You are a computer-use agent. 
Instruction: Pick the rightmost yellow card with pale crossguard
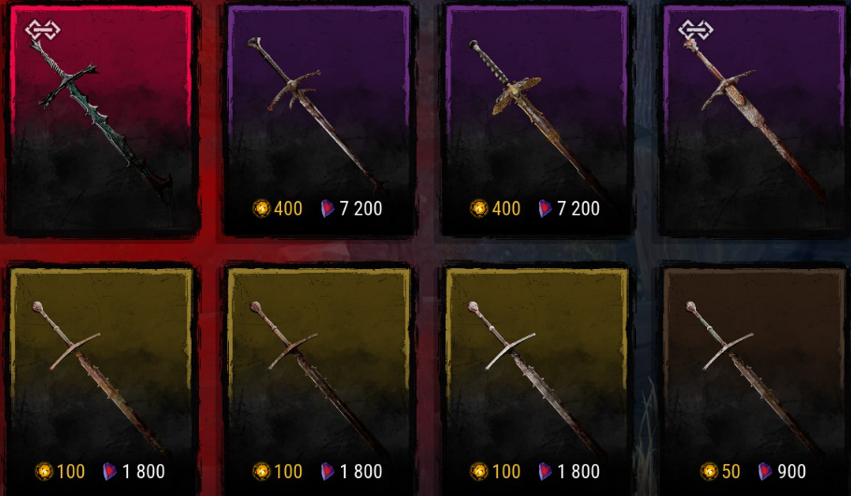(x=537, y=380)
